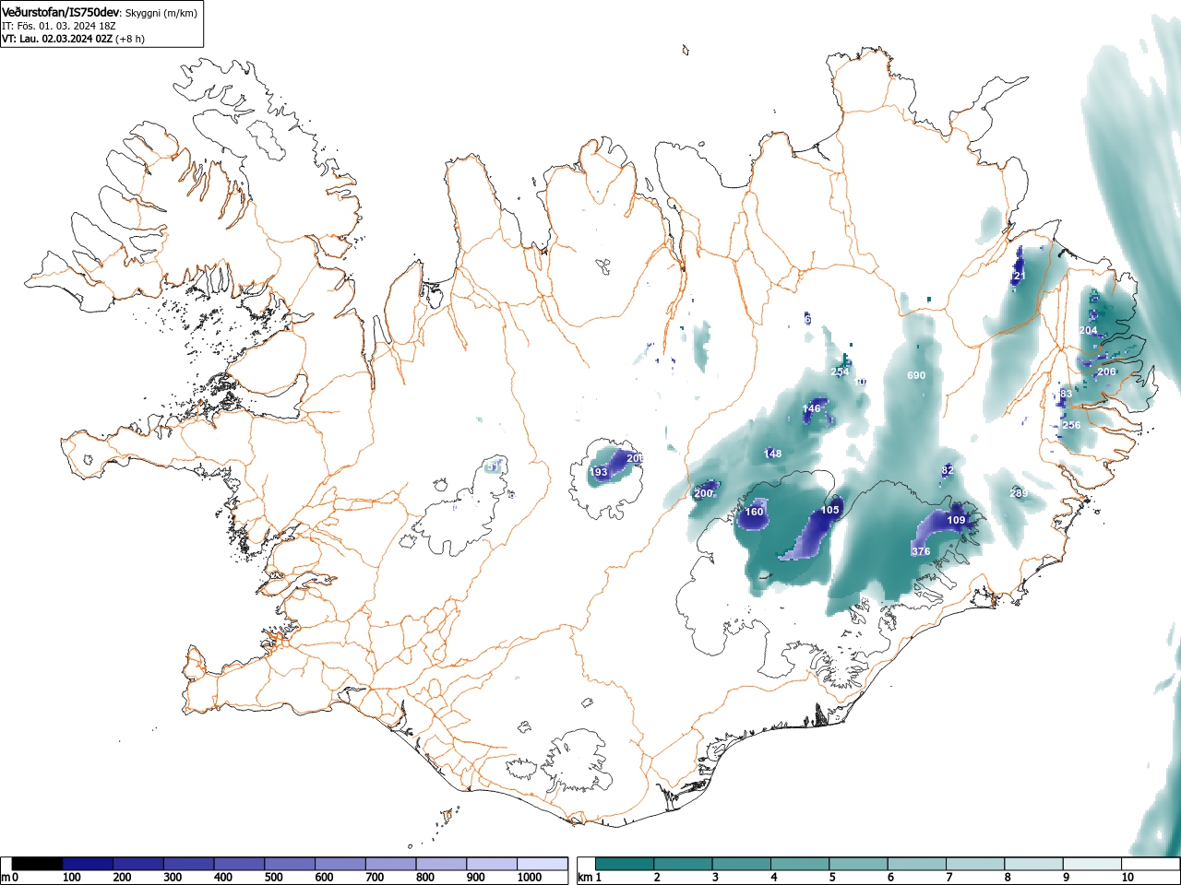
Task: Click the 254 visibility label on the map
Action: 840,372
